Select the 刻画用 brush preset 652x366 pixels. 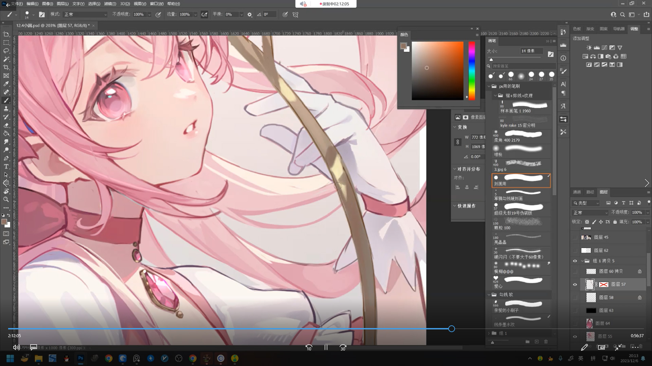(x=521, y=180)
